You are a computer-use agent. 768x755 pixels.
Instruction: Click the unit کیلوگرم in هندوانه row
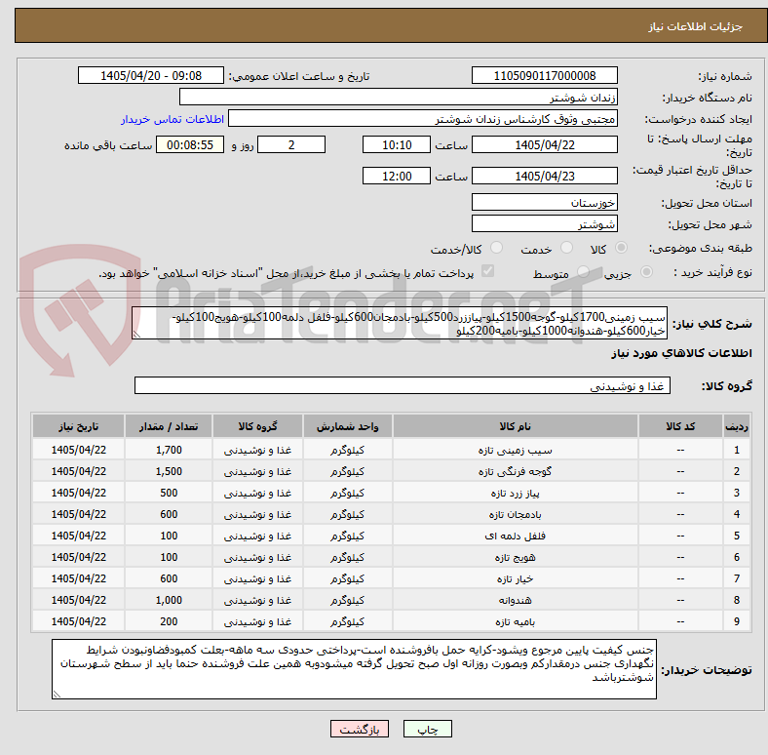point(347,600)
